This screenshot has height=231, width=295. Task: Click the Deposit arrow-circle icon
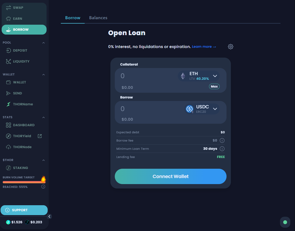(x=8, y=50)
